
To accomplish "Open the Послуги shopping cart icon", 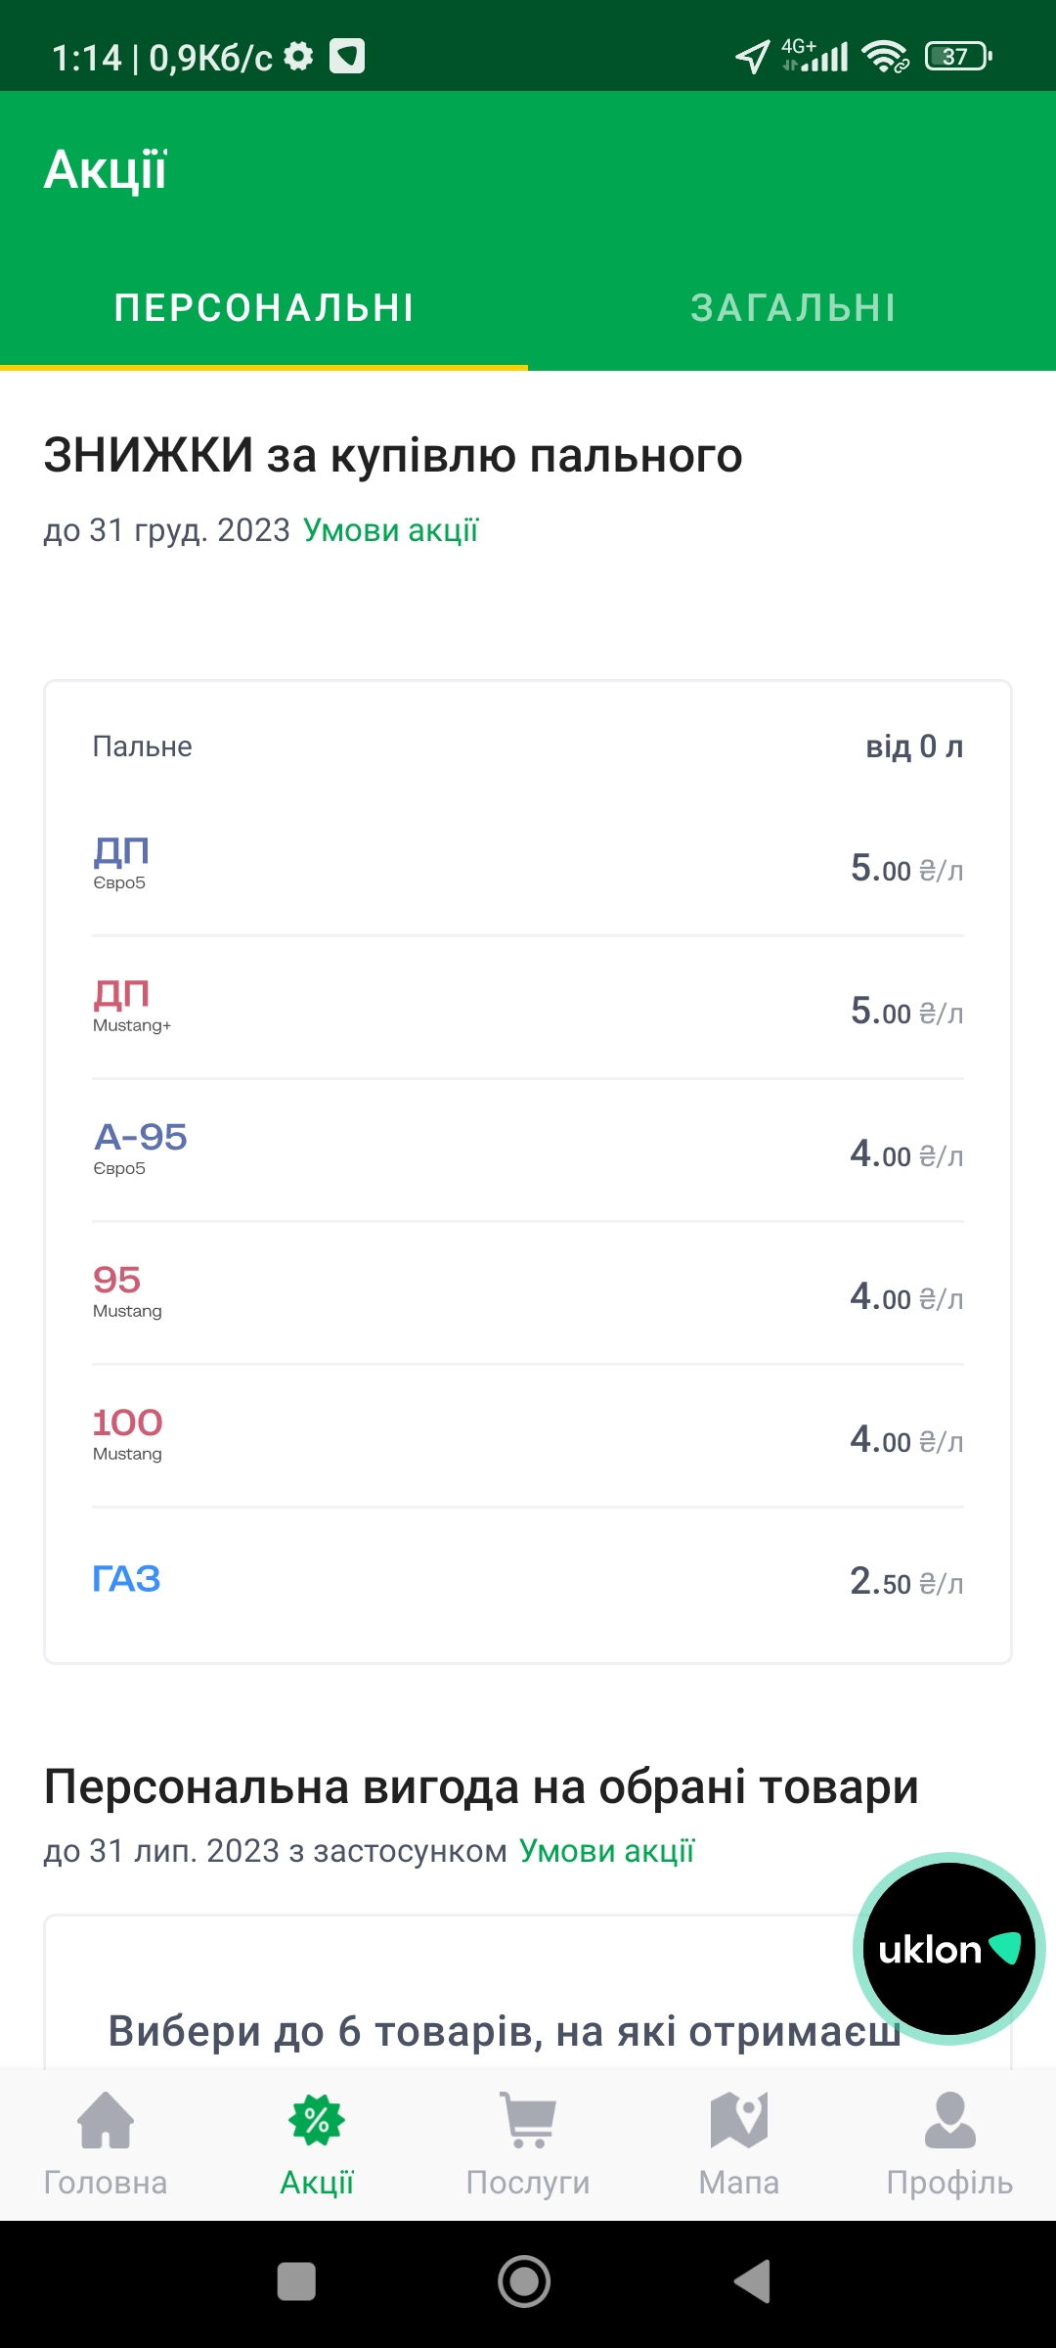I will pyautogui.click(x=528, y=2121).
